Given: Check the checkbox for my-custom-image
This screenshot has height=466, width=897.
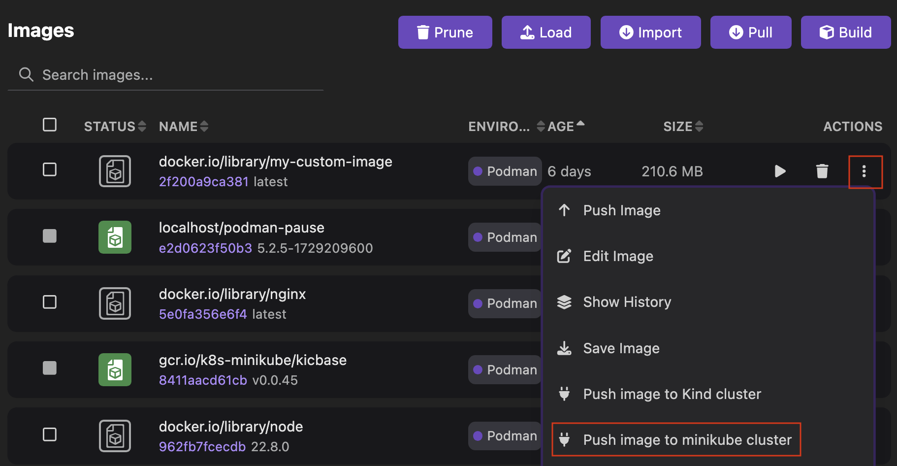Looking at the screenshot, I should click(x=49, y=169).
